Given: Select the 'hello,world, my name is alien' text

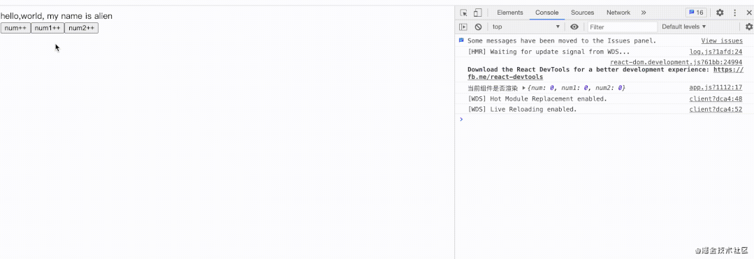Looking at the screenshot, I should point(57,16).
